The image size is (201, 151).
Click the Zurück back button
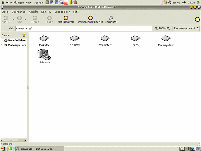click(6, 19)
